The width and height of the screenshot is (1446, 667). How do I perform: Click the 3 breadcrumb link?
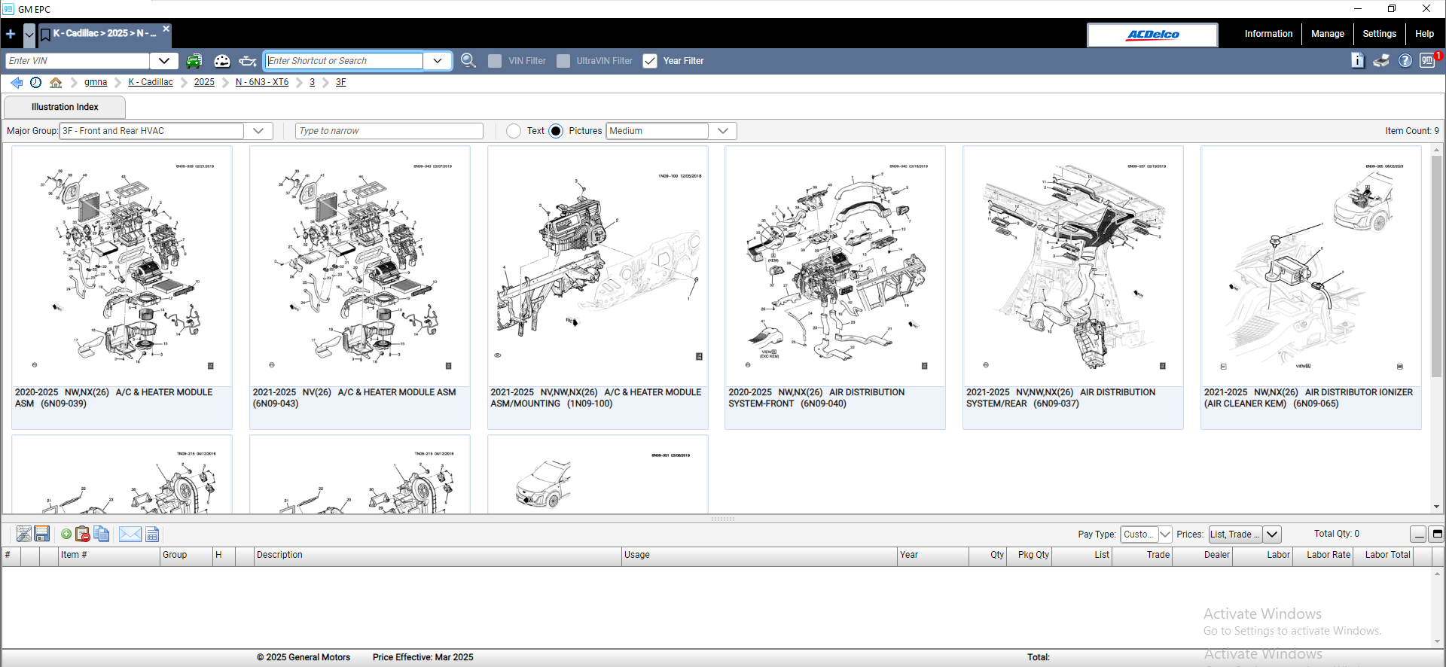(312, 82)
